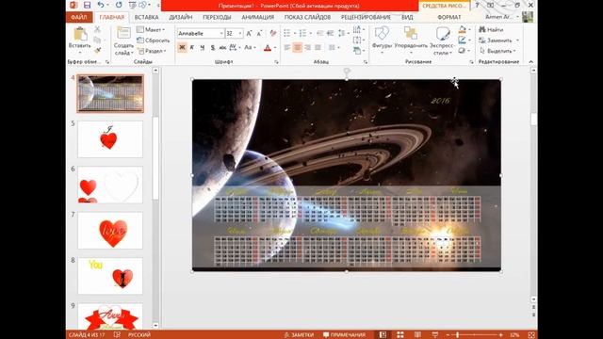
Task: Increase the font size
Action: point(249,34)
